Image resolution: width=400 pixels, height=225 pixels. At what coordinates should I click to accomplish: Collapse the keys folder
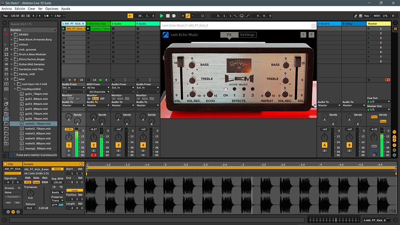pos(12,79)
